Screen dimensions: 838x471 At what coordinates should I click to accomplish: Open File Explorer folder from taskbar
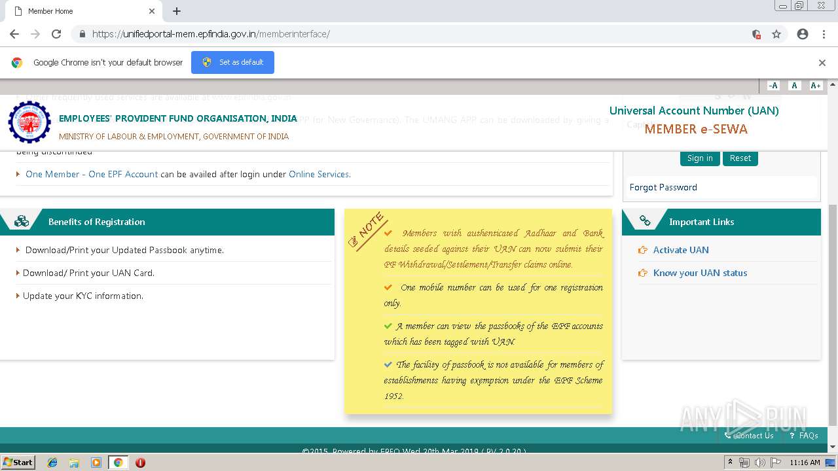pyautogui.click(x=74, y=462)
